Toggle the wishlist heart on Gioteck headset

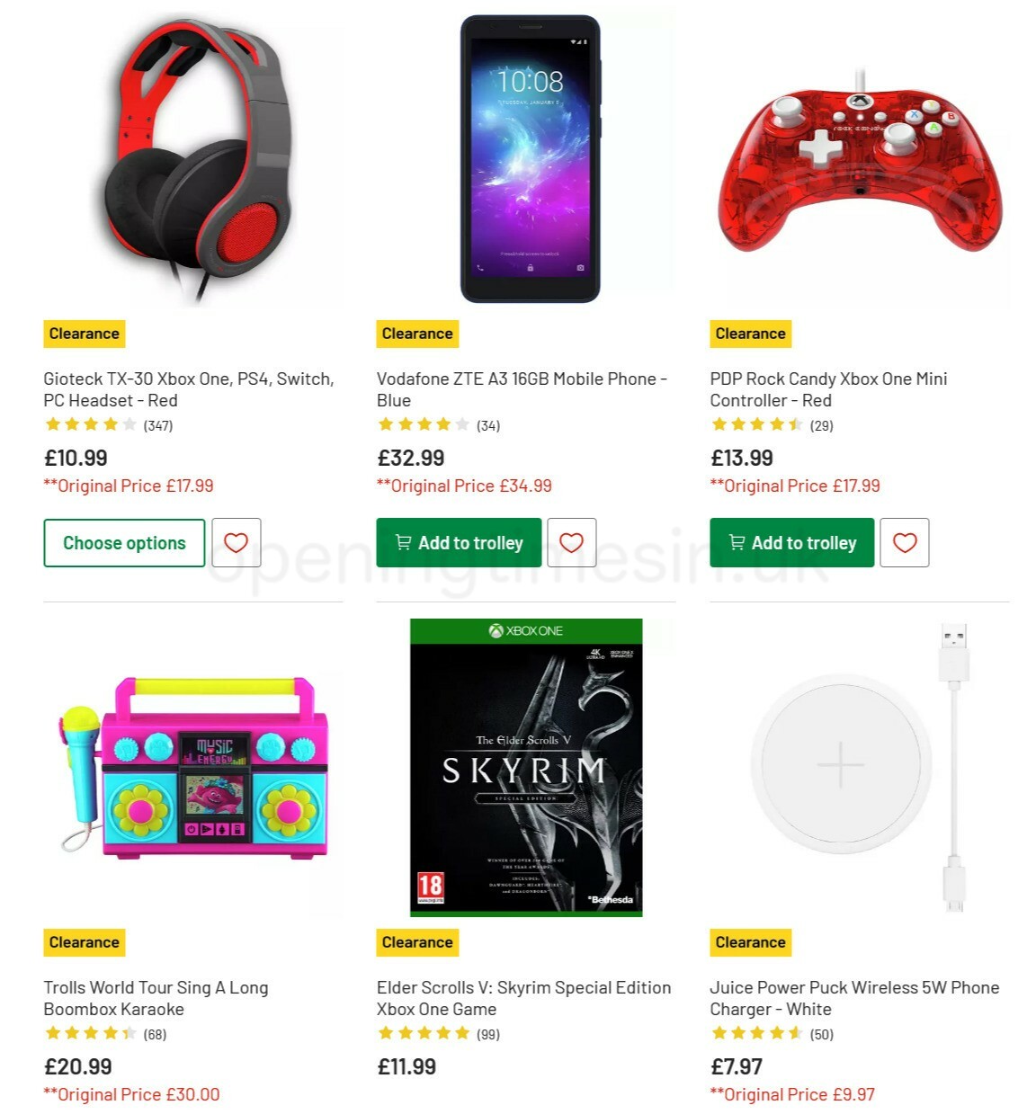point(236,542)
